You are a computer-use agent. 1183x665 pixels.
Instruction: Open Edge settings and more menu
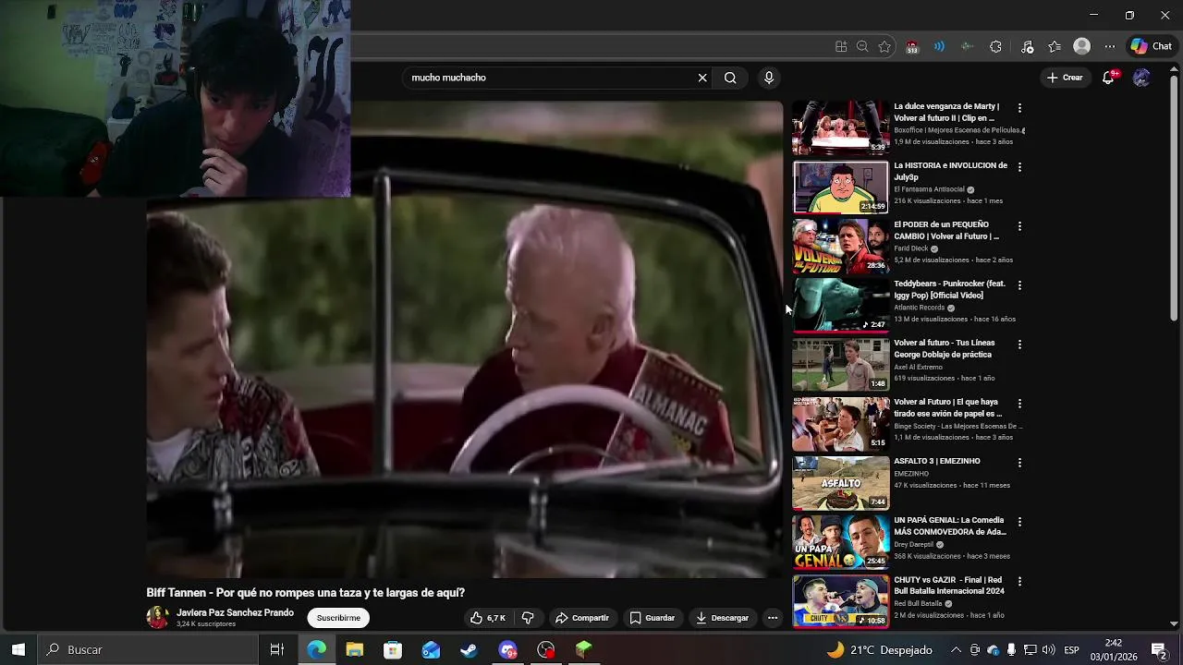click(1109, 46)
